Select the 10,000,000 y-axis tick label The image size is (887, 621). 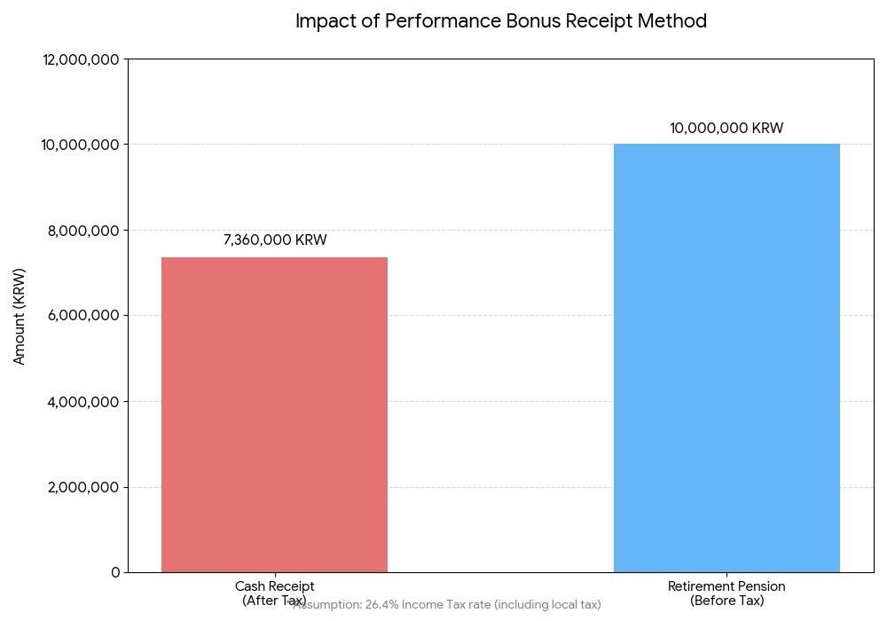click(x=81, y=145)
